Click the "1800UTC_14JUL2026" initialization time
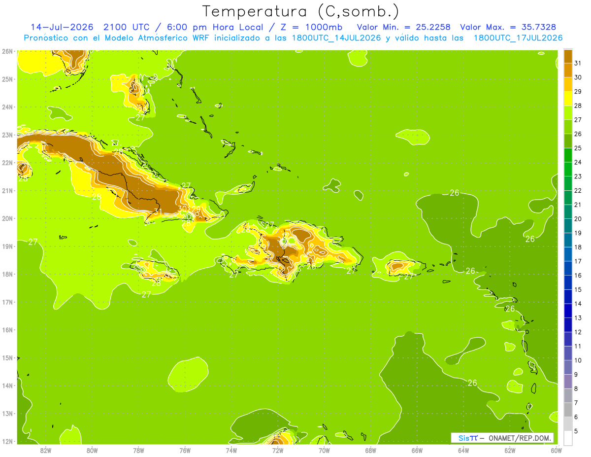The width and height of the screenshot is (591, 457). (336, 38)
